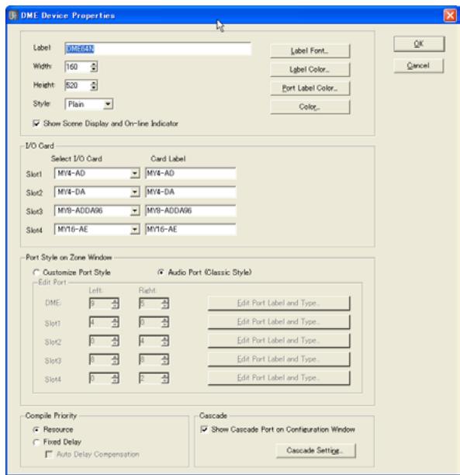Open the Label Color picker
This screenshot has width=460, height=475.
pyautogui.click(x=310, y=70)
